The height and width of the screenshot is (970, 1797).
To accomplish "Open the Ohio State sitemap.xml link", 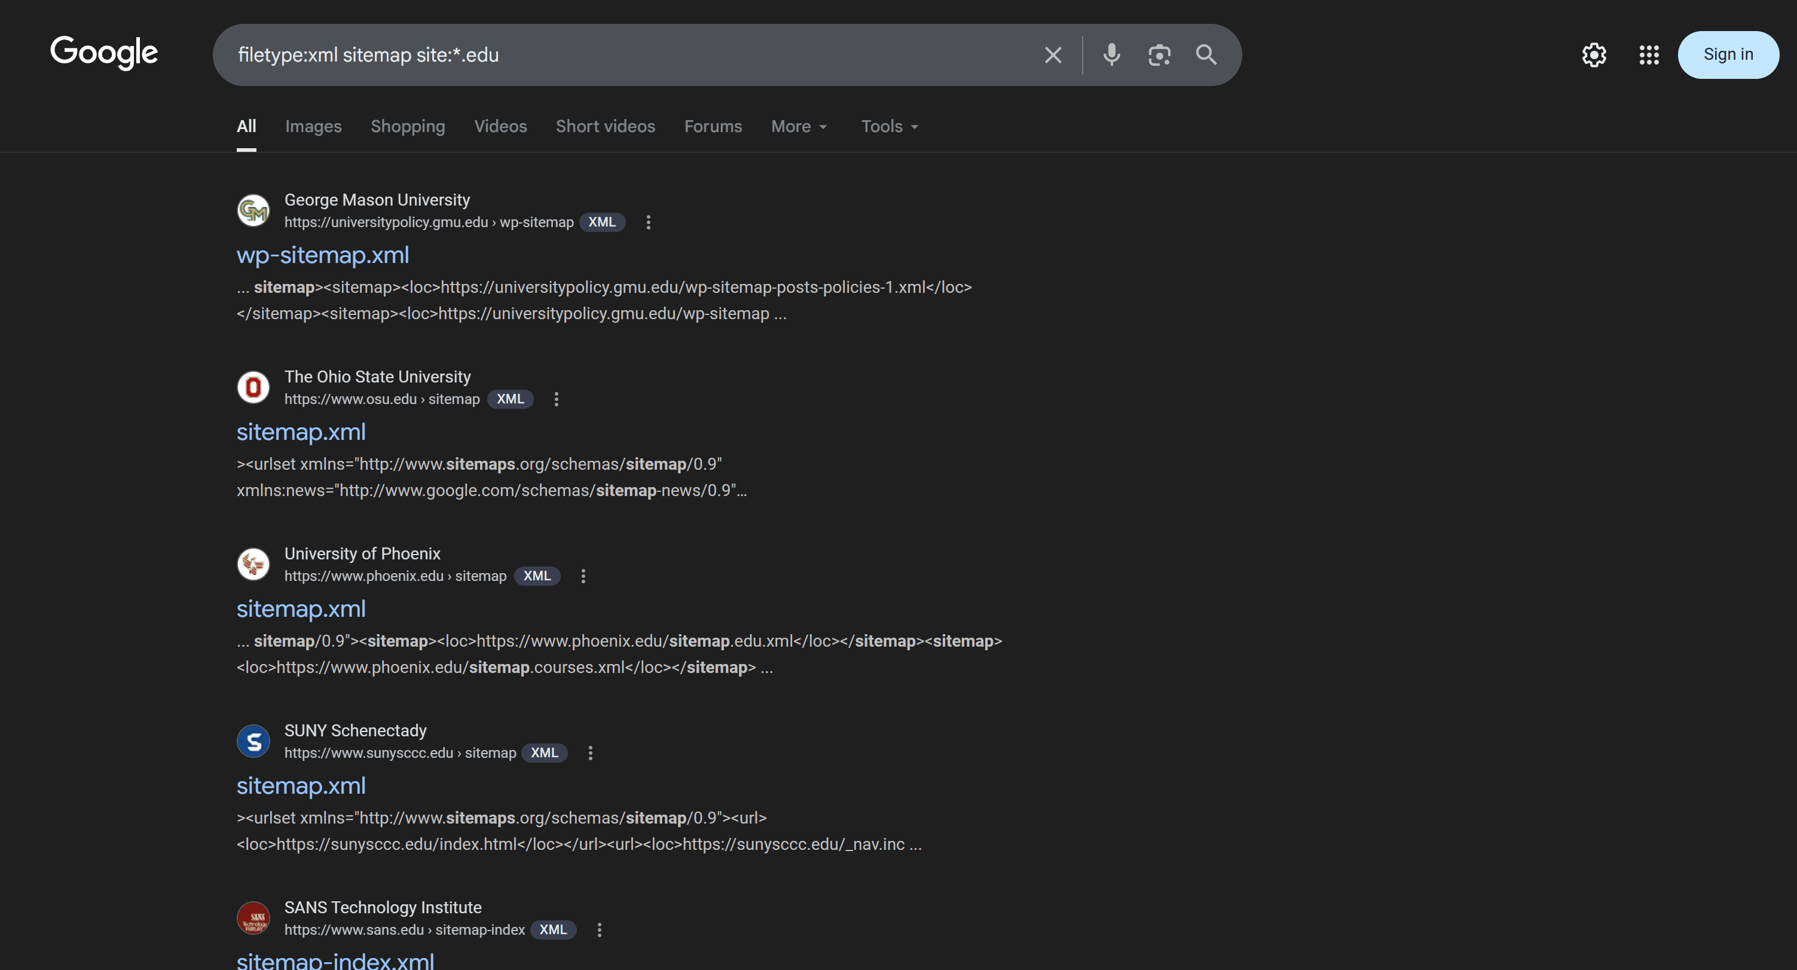I will (x=301, y=432).
